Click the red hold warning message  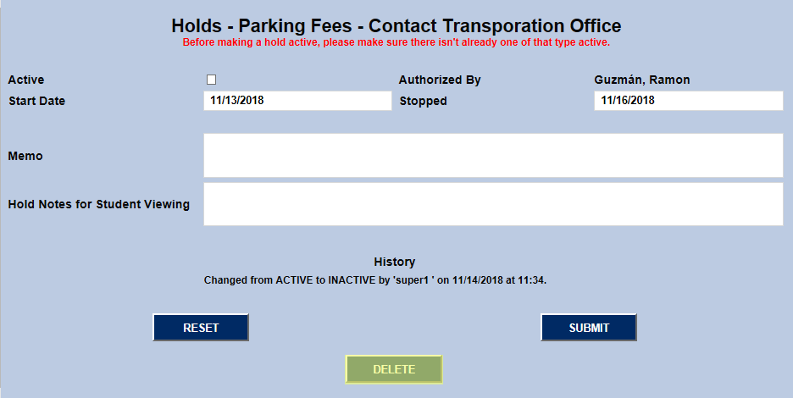tap(396, 41)
